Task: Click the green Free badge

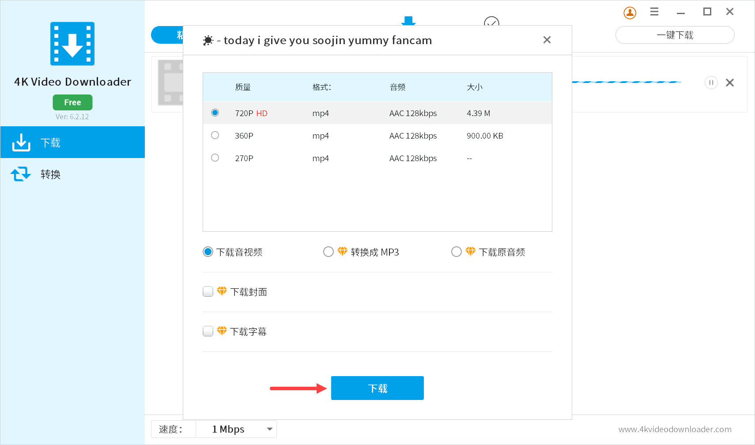Action: pos(72,102)
